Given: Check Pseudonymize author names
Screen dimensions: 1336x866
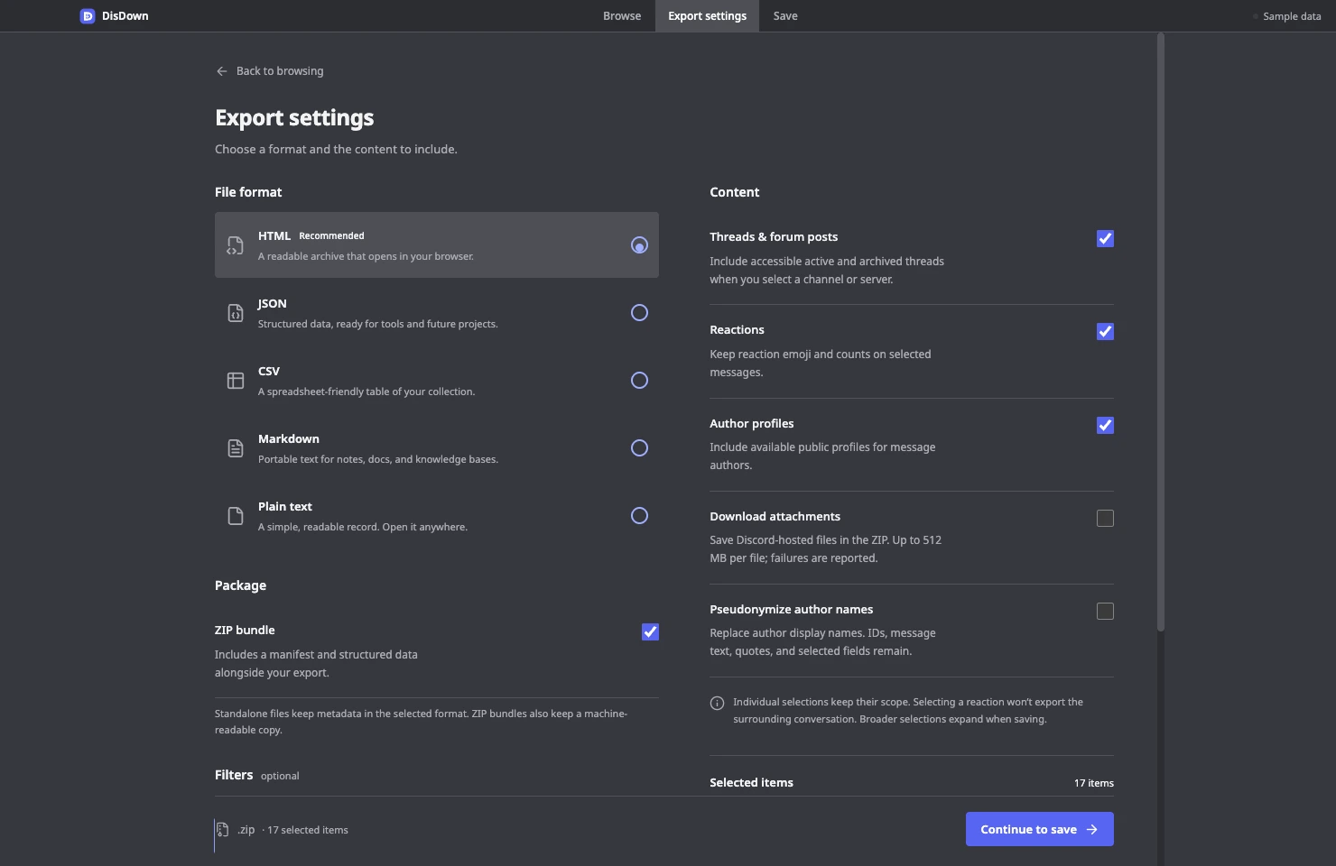Looking at the screenshot, I should coord(1105,612).
